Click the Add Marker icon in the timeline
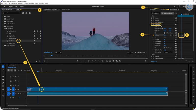The height and width of the screenshot is (110, 196). coord(18,70)
